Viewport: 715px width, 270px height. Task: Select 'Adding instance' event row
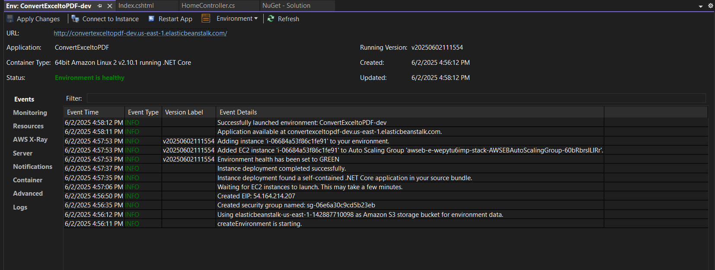click(x=386, y=141)
